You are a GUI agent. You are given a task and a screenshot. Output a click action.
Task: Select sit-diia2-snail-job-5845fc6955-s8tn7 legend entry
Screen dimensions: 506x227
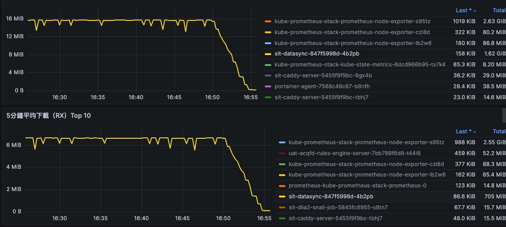pyautogui.click(x=339, y=207)
